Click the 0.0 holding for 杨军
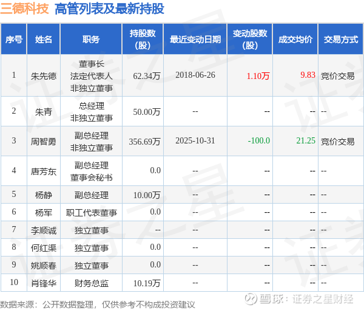This screenshot has height=310, width=364. point(155,212)
